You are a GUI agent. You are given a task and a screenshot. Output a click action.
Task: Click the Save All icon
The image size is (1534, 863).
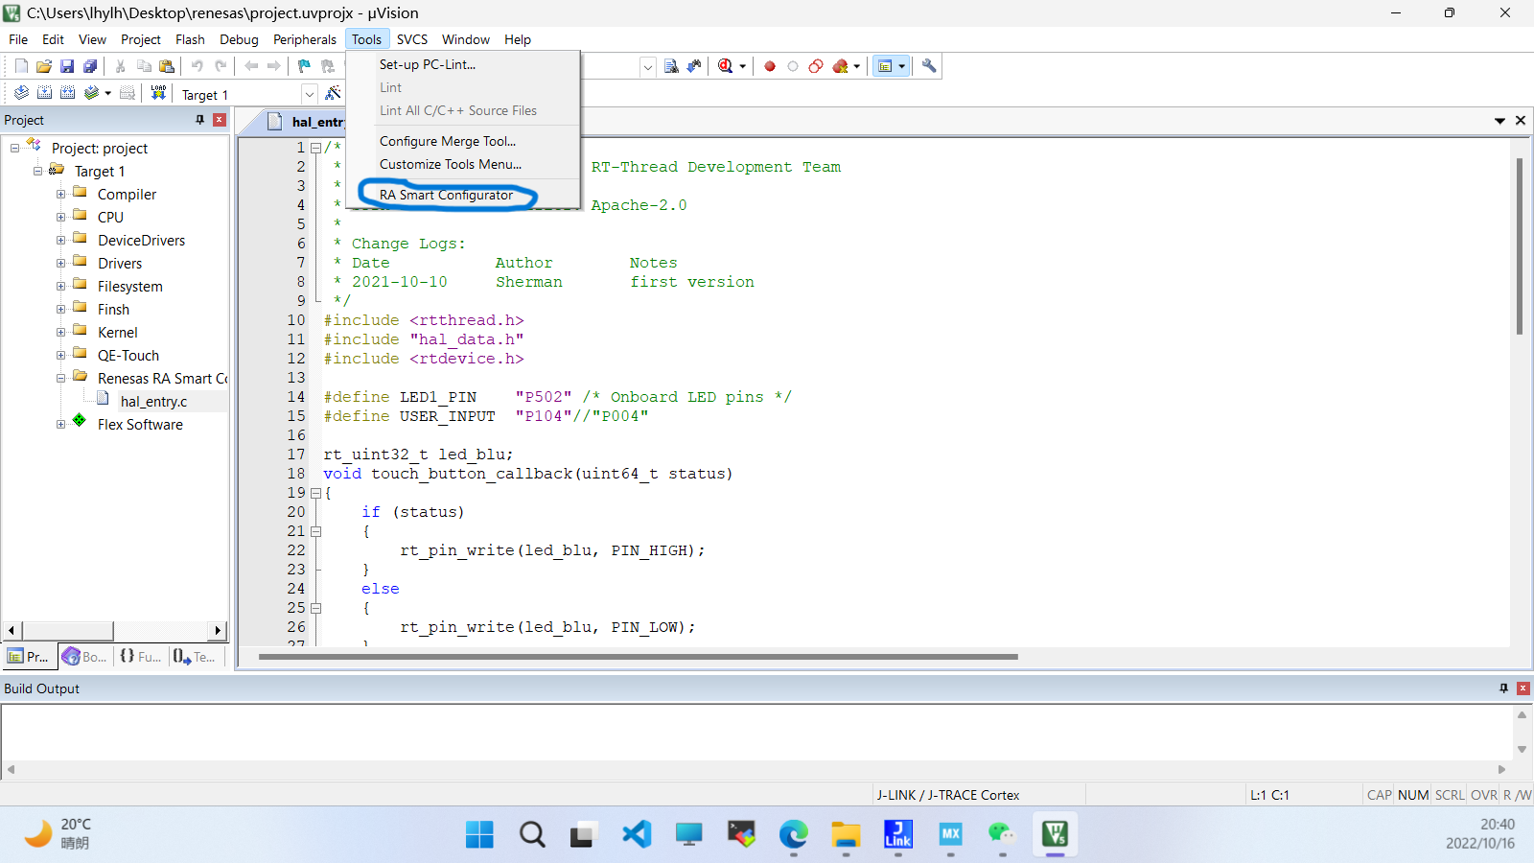(x=90, y=66)
